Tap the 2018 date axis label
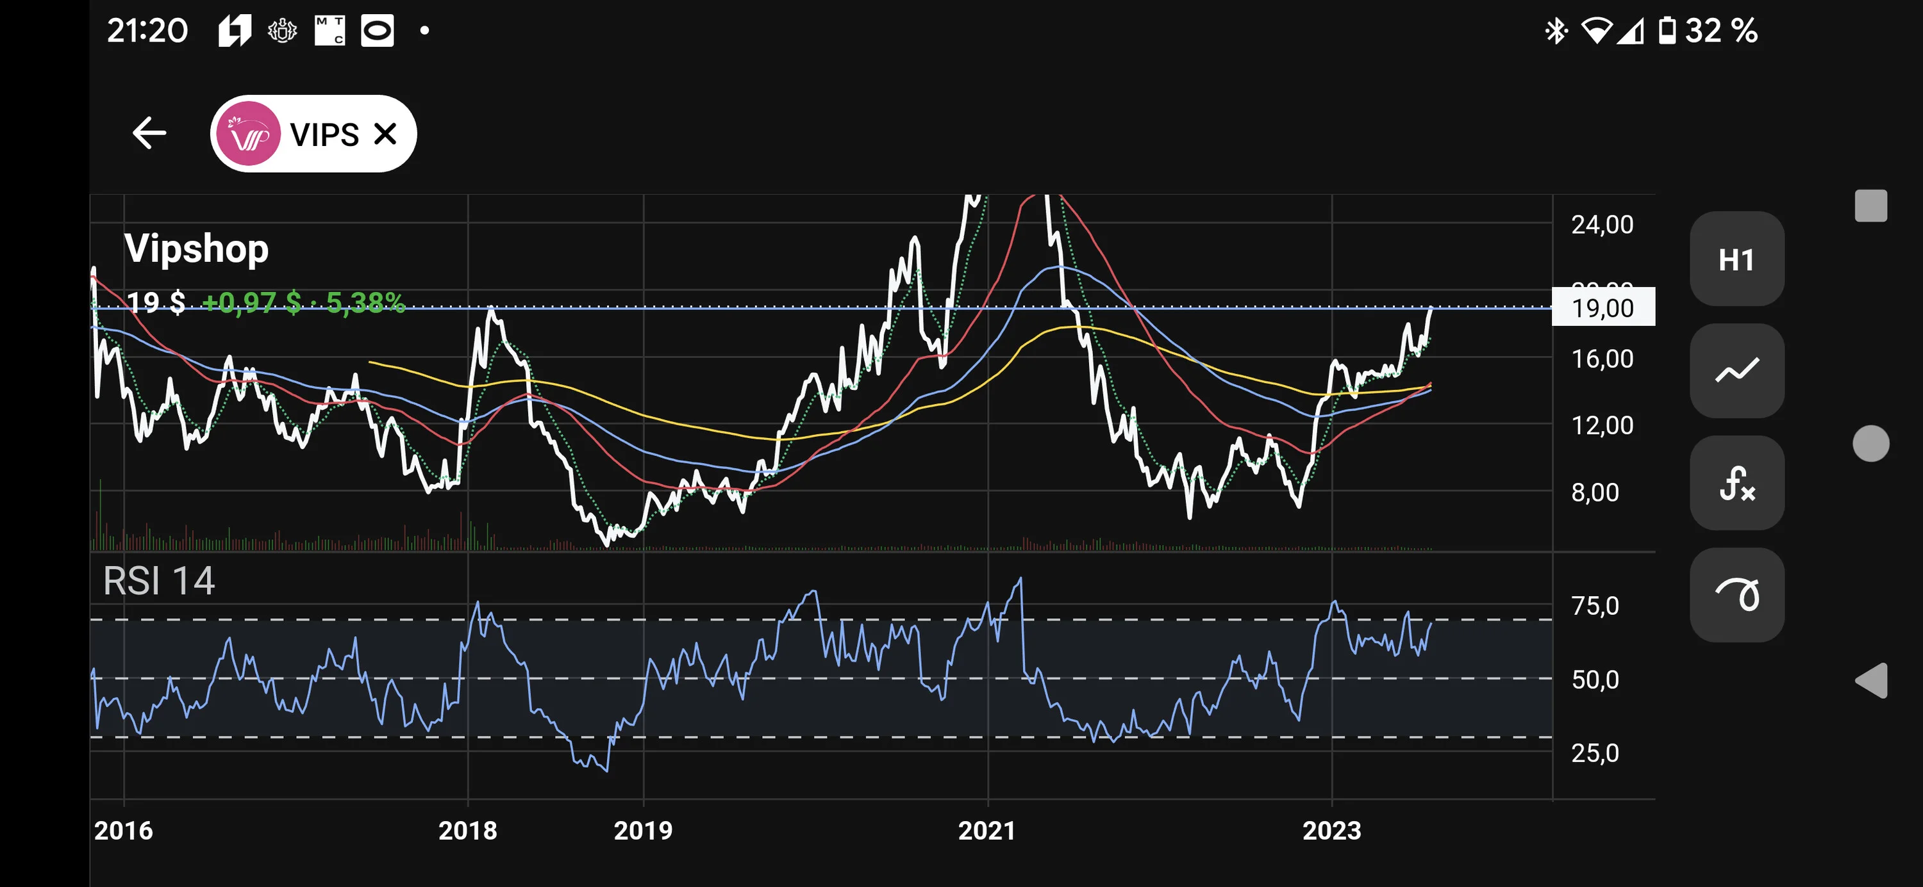 pyautogui.click(x=467, y=830)
